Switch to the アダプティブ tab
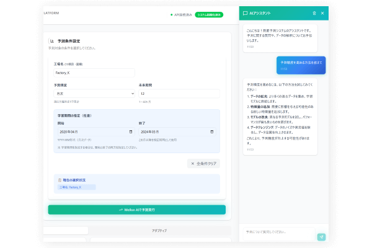The width and height of the screenshot is (372, 248). point(159,230)
